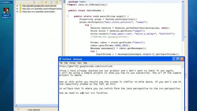Click the code editor scrollbar up arrow
The height and width of the screenshot is (111, 197).
(x=183, y=2)
